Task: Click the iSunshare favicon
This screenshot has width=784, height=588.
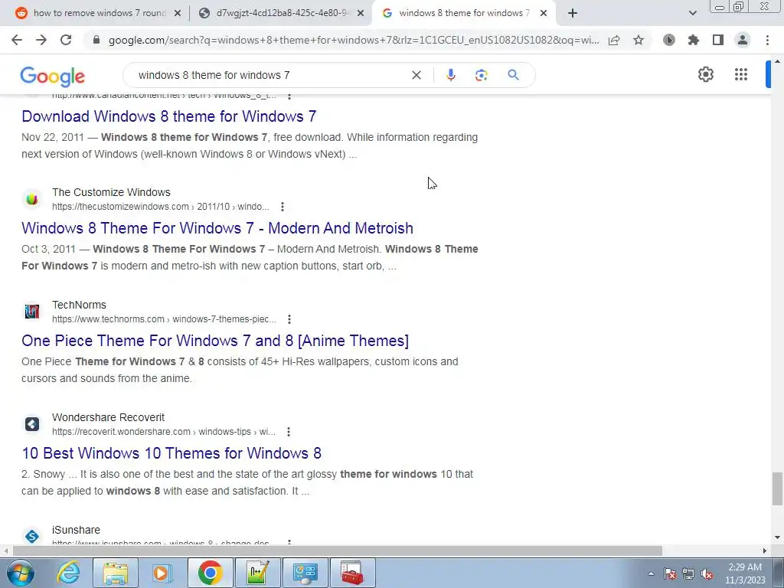Action: tap(32, 536)
